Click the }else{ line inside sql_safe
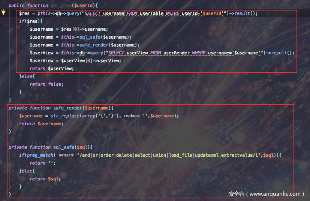This screenshot has width=310, height=201. 27,171
